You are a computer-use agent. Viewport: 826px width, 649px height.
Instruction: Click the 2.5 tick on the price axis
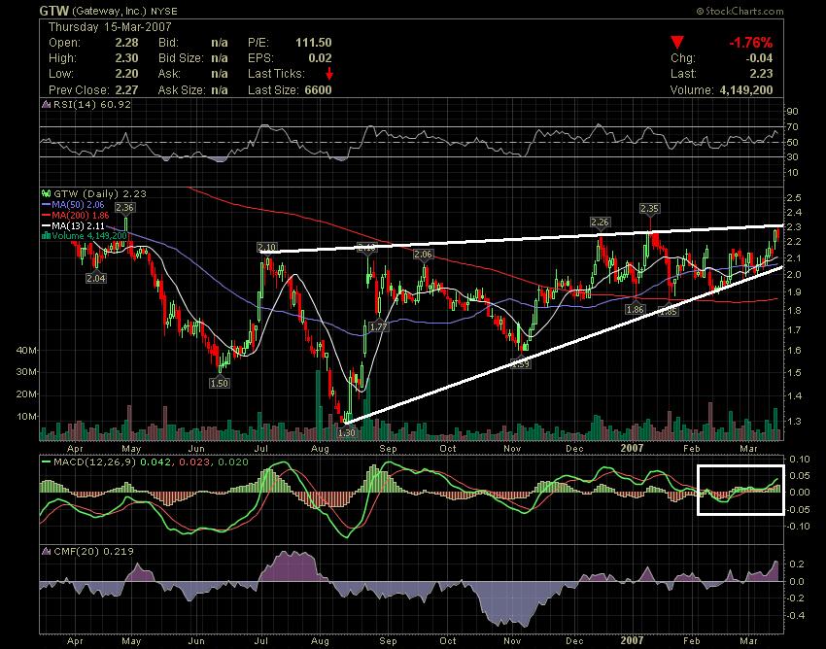(794, 197)
